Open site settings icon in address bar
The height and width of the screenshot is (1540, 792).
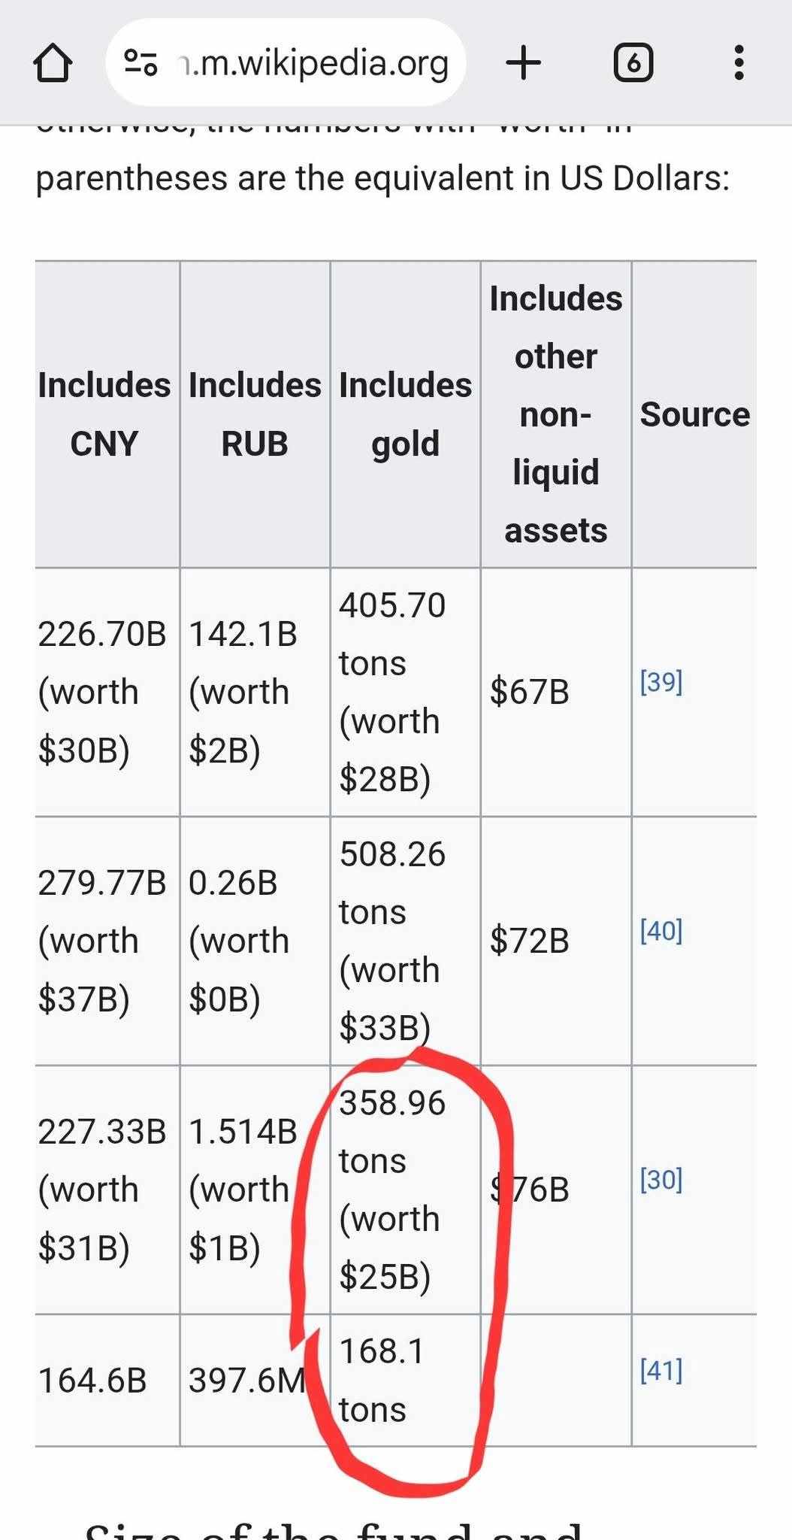141,62
